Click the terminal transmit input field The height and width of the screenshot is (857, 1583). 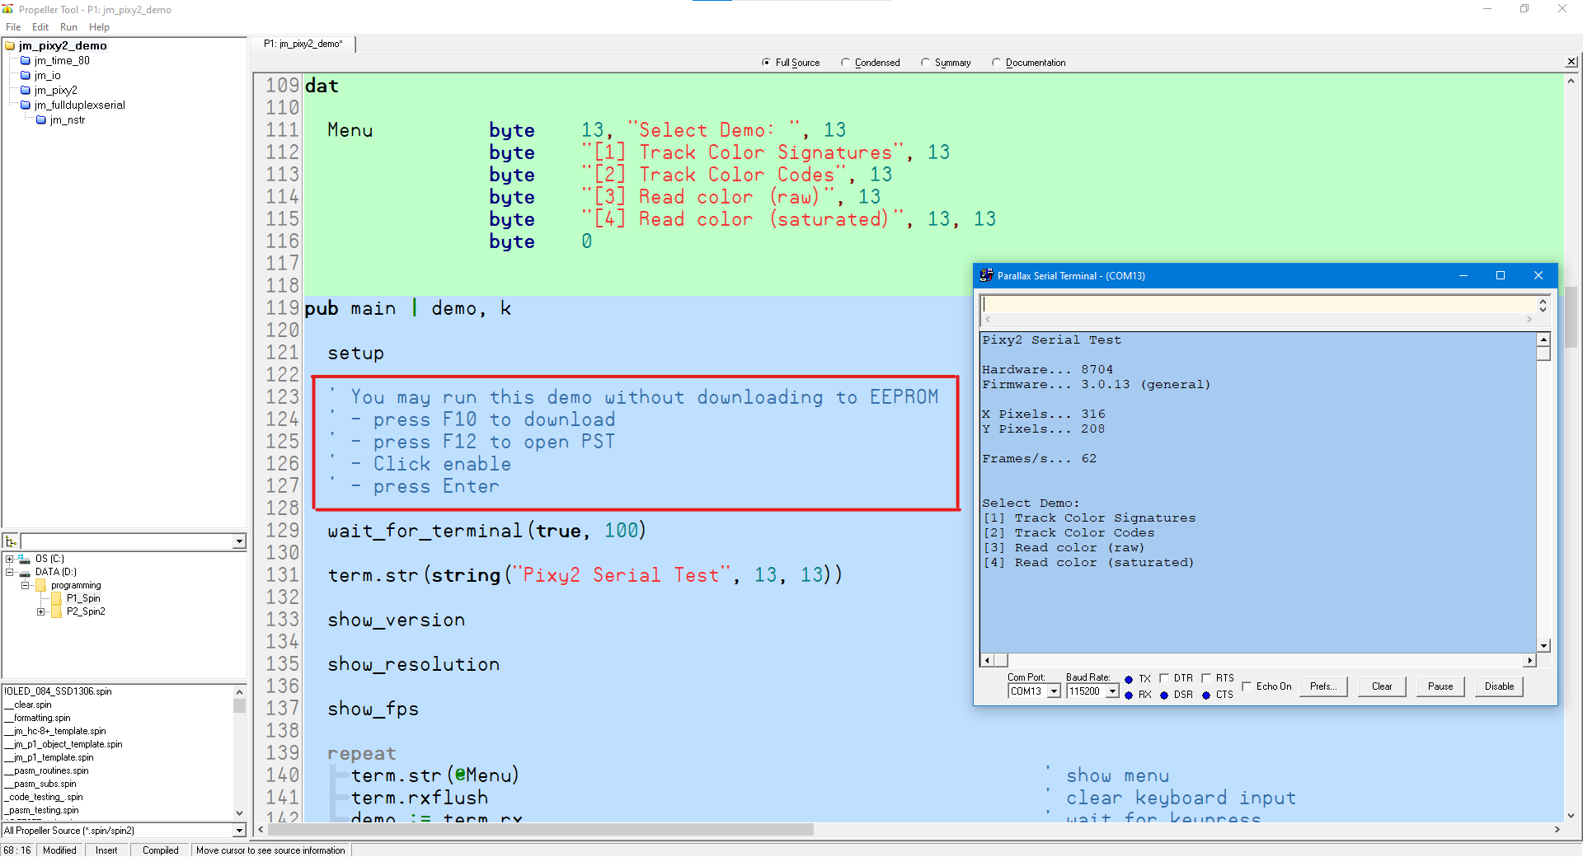(1257, 304)
